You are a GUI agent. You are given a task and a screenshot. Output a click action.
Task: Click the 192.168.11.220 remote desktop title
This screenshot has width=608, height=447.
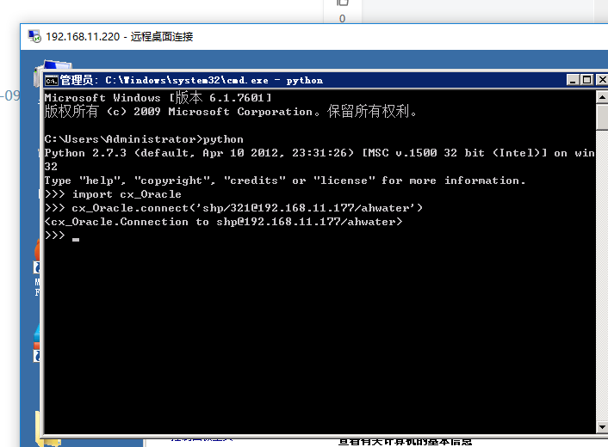(120, 37)
